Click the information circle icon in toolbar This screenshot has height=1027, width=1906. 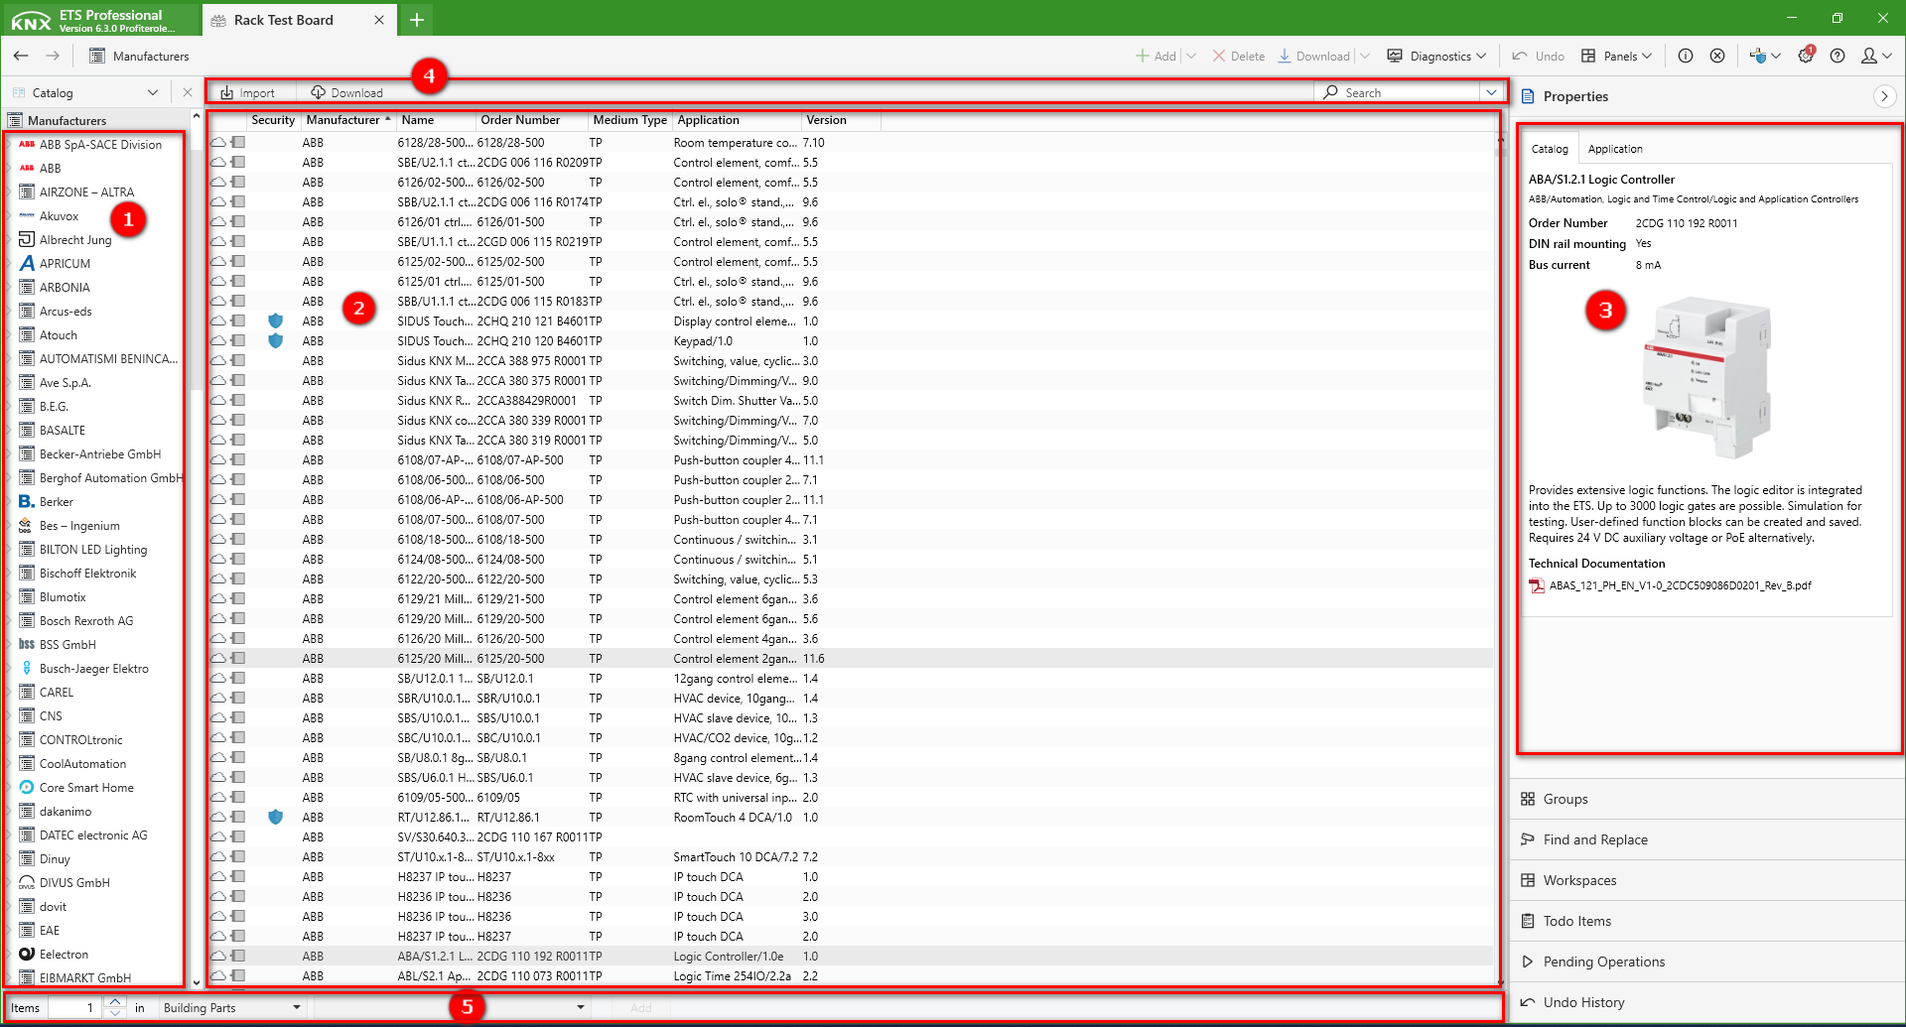1686,57
